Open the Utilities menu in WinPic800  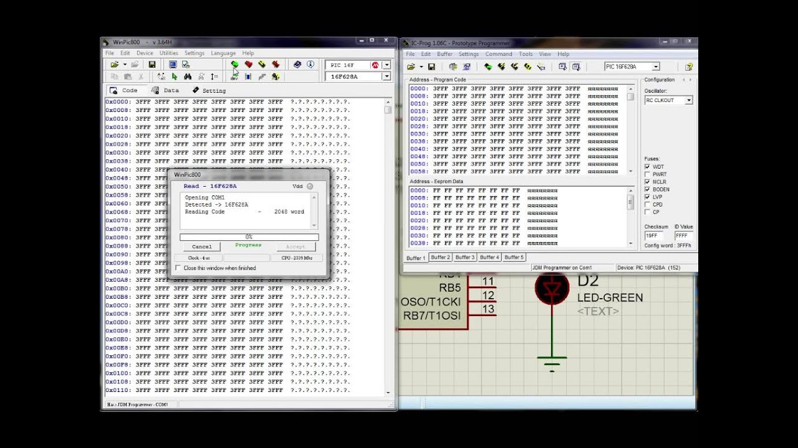point(169,54)
